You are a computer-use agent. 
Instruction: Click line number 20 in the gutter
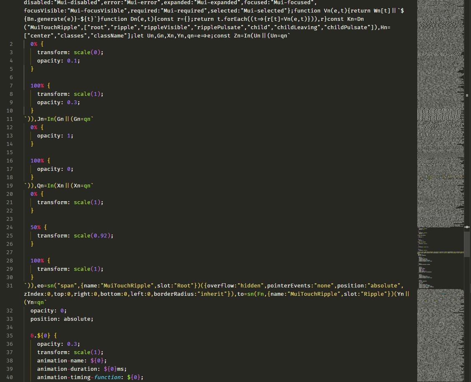coord(10,194)
